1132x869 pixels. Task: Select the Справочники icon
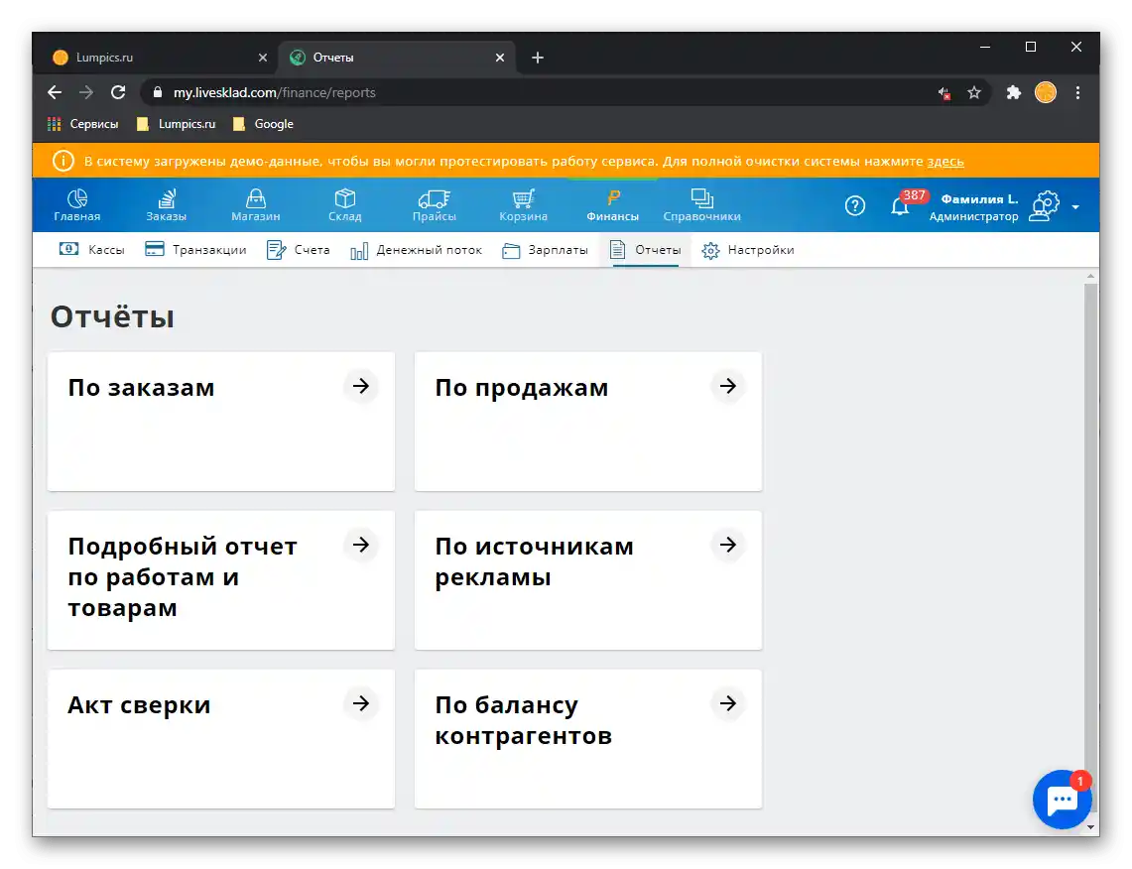tap(702, 197)
